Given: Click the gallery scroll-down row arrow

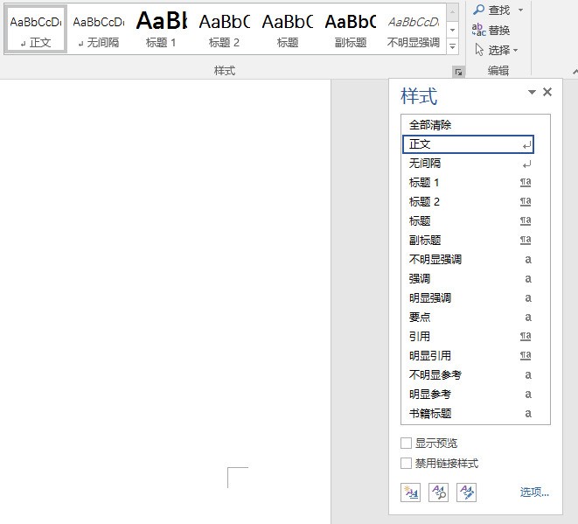Looking at the screenshot, I should (452, 30).
